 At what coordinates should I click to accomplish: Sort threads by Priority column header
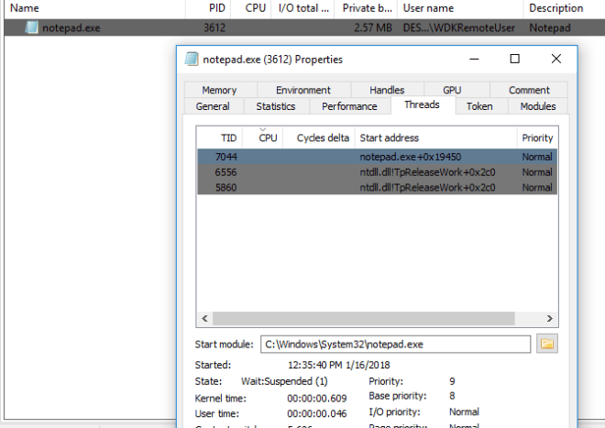537,137
